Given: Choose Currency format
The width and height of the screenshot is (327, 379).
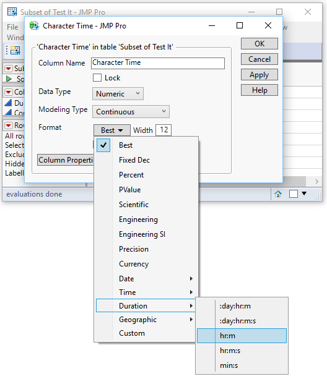Looking at the screenshot, I should 146,264.
